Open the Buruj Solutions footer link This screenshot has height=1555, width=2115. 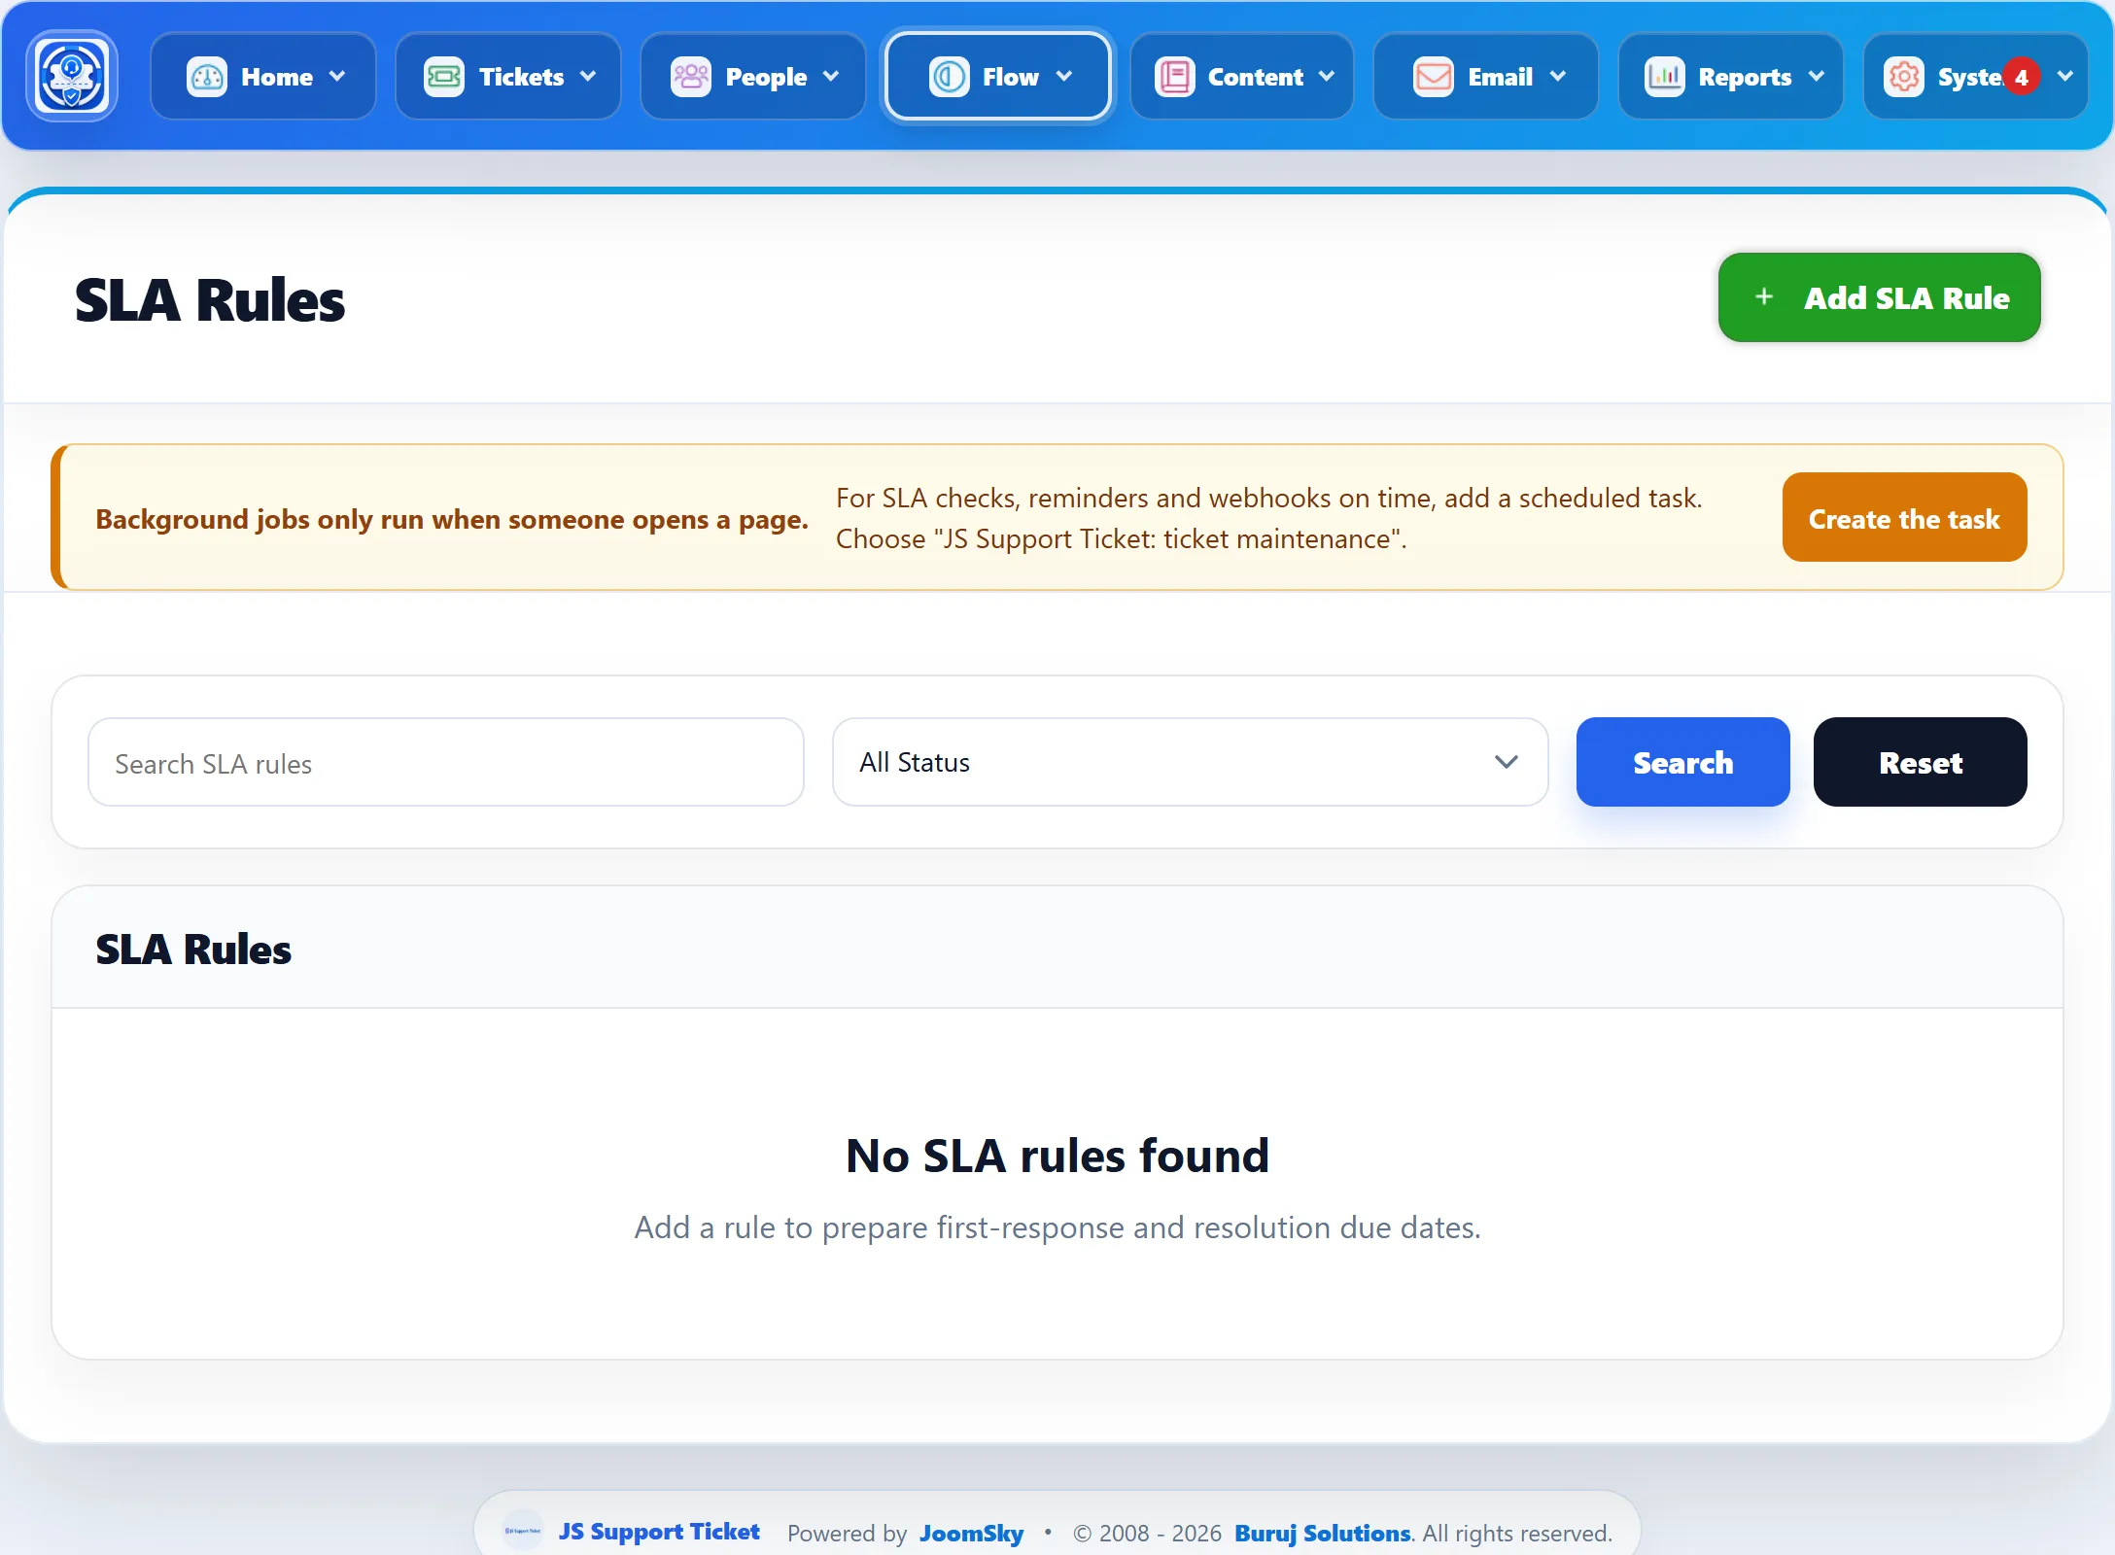point(1322,1533)
